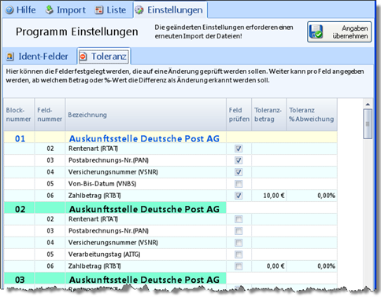Click the Toleranz tab icon

click(x=83, y=57)
